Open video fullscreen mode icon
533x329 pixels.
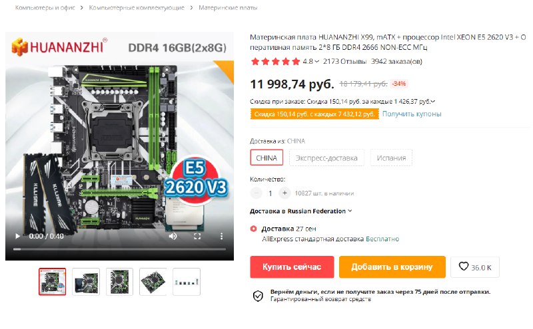pyautogui.click(x=197, y=237)
